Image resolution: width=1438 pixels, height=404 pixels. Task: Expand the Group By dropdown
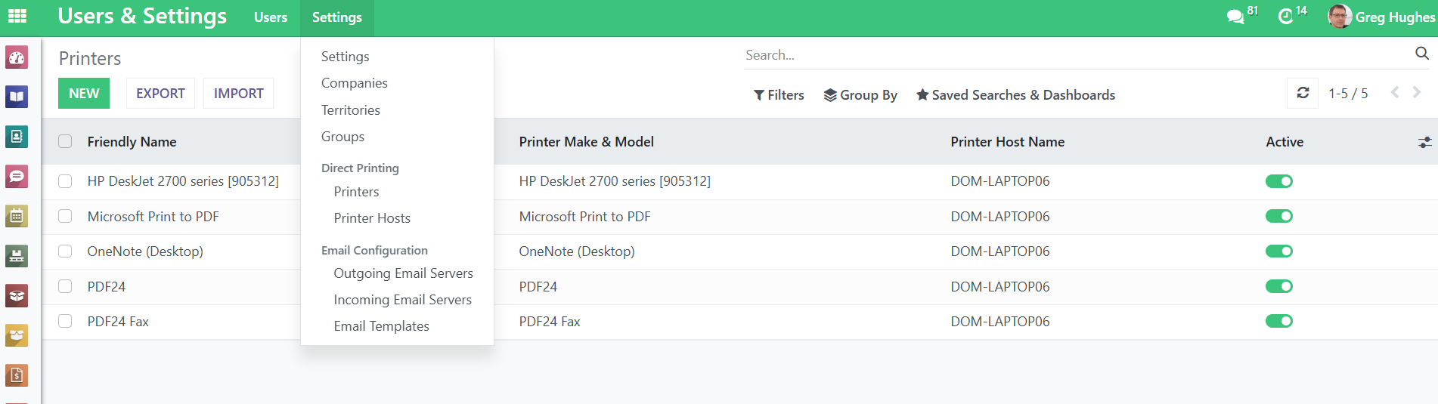point(860,95)
